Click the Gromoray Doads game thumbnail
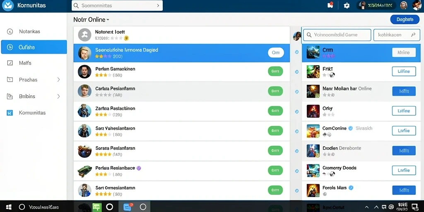 313,171
